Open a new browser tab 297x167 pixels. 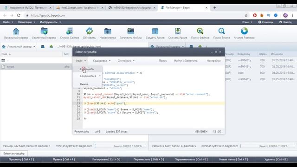click(x=214, y=8)
